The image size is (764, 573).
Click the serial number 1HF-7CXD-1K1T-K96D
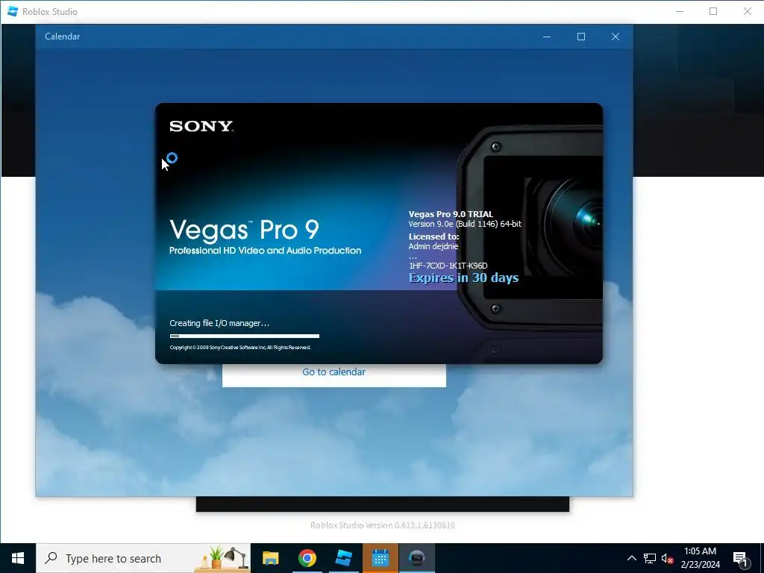[448, 266]
